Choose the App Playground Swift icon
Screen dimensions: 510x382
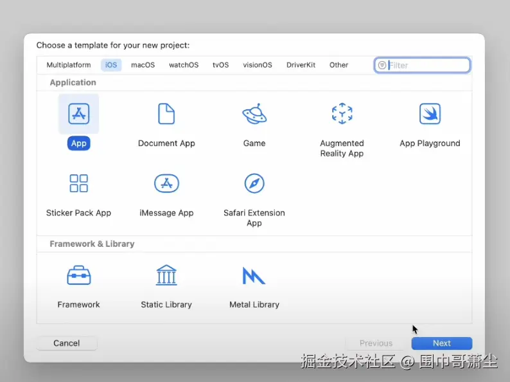coord(430,114)
